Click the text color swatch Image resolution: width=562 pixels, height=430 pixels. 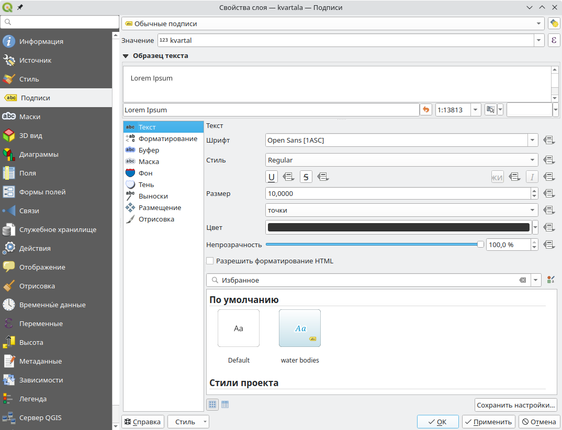point(399,227)
